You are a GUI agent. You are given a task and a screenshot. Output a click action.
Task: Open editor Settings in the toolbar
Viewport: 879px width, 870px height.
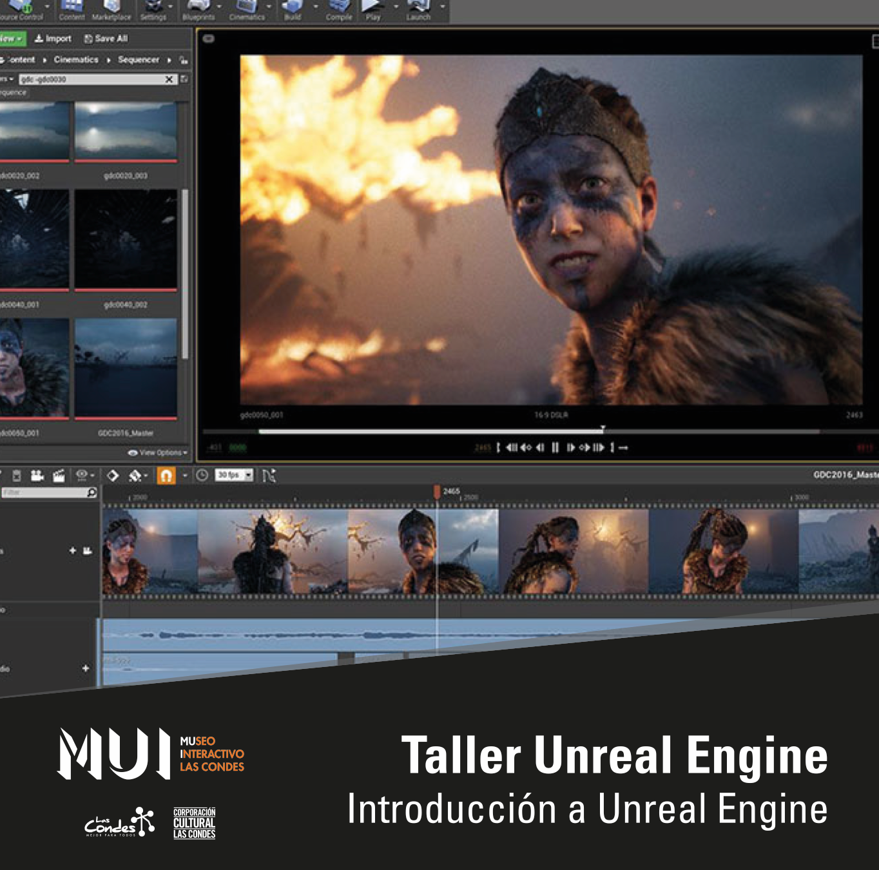(153, 10)
